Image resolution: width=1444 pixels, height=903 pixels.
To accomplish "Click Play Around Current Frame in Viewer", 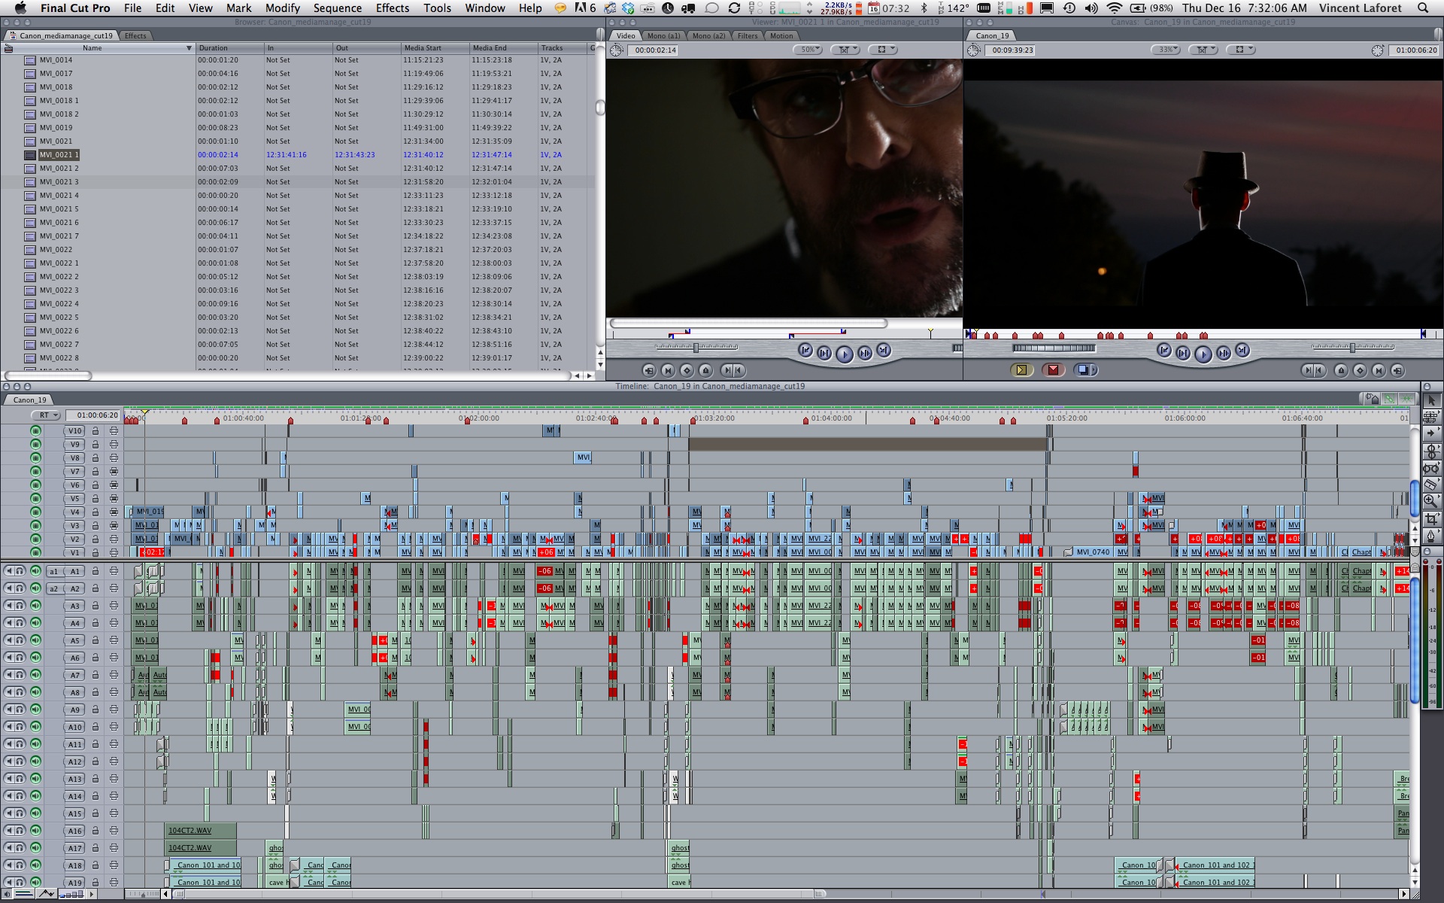I will pos(865,353).
